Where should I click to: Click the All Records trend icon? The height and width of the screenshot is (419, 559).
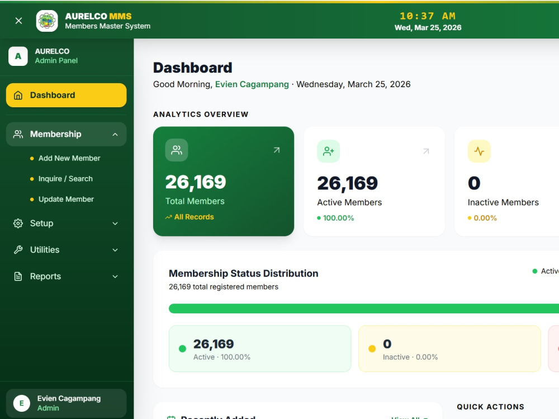pos(169,217)
